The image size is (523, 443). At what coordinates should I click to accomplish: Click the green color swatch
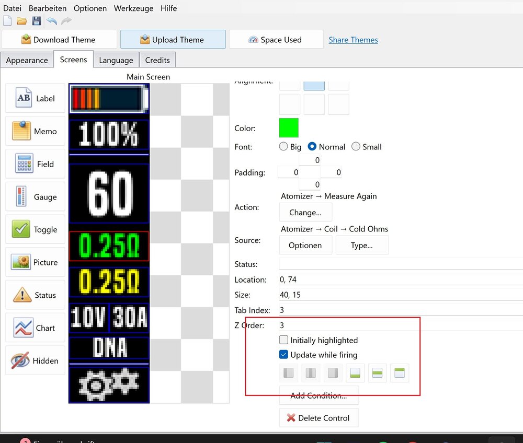289,127
